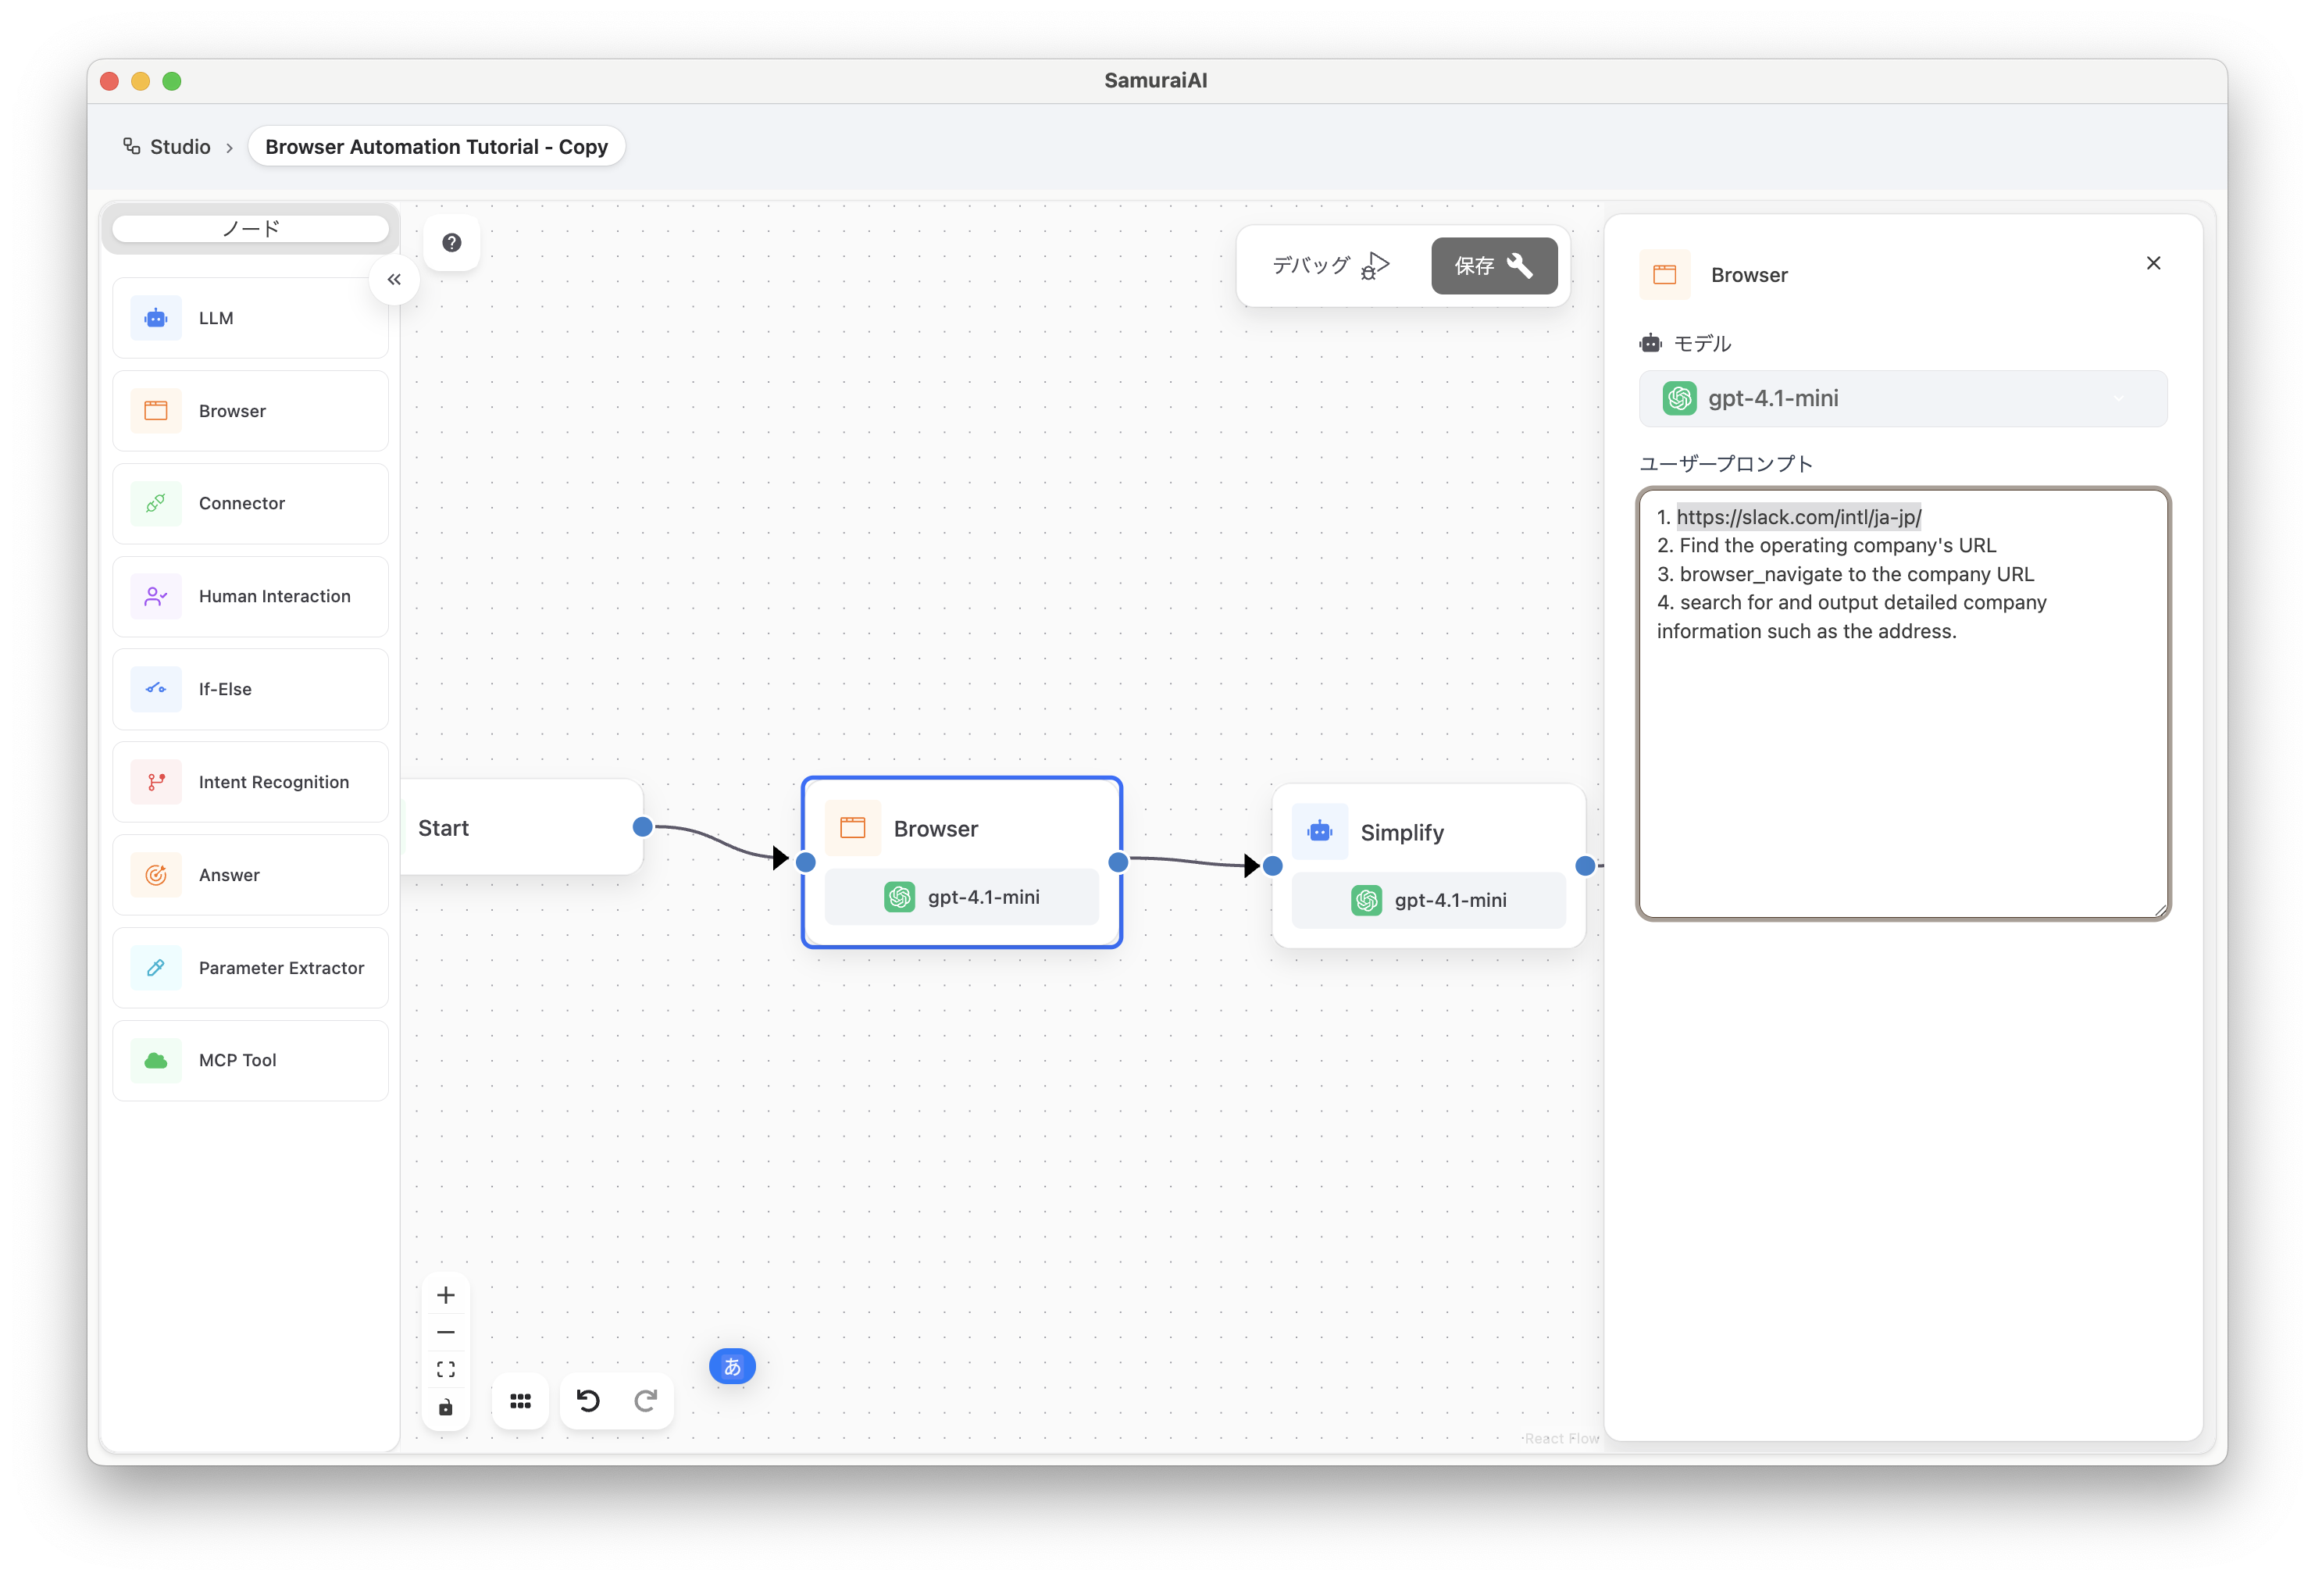Click the デバッグ debug button
Image resolution: width=2315 pixels, height=1581 pixels.
(1330, 266)
